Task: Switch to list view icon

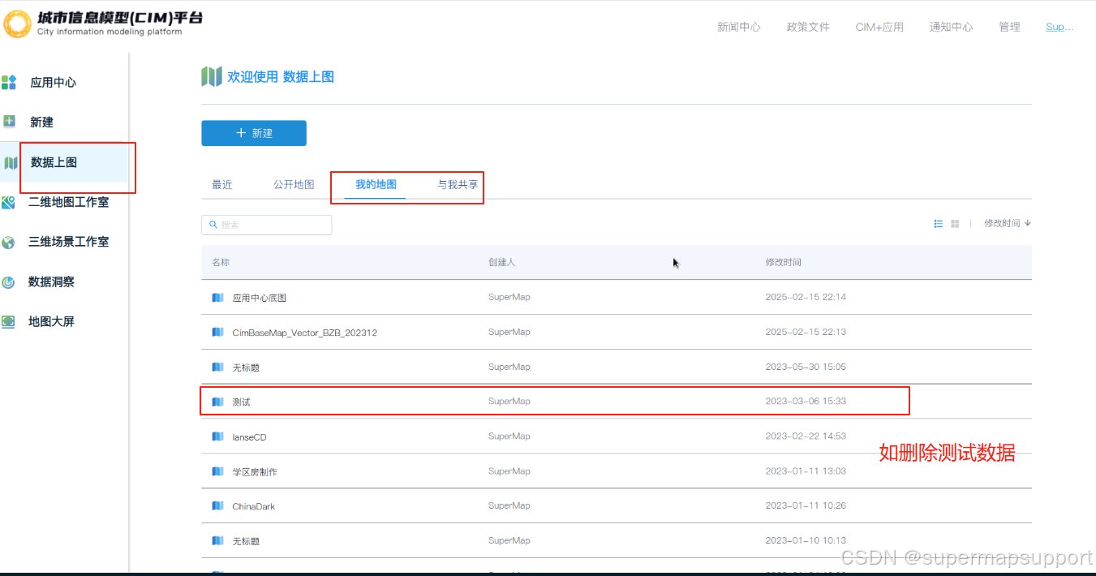Action: pos(939,224)
